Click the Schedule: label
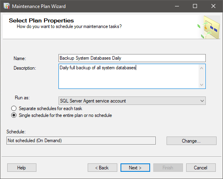This screenshot has width=223, height=179. 16,132
